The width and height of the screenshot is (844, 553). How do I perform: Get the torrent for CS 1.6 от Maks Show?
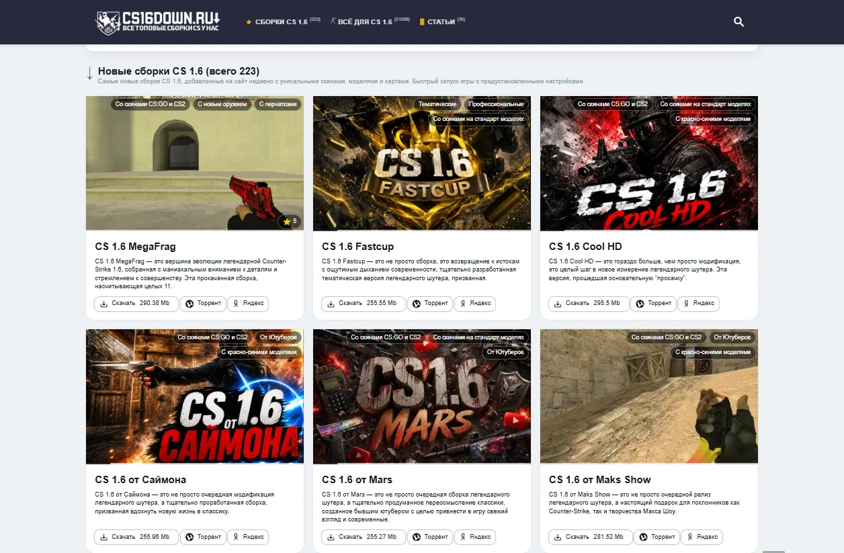pyautogui.click(x=657, y=538)
